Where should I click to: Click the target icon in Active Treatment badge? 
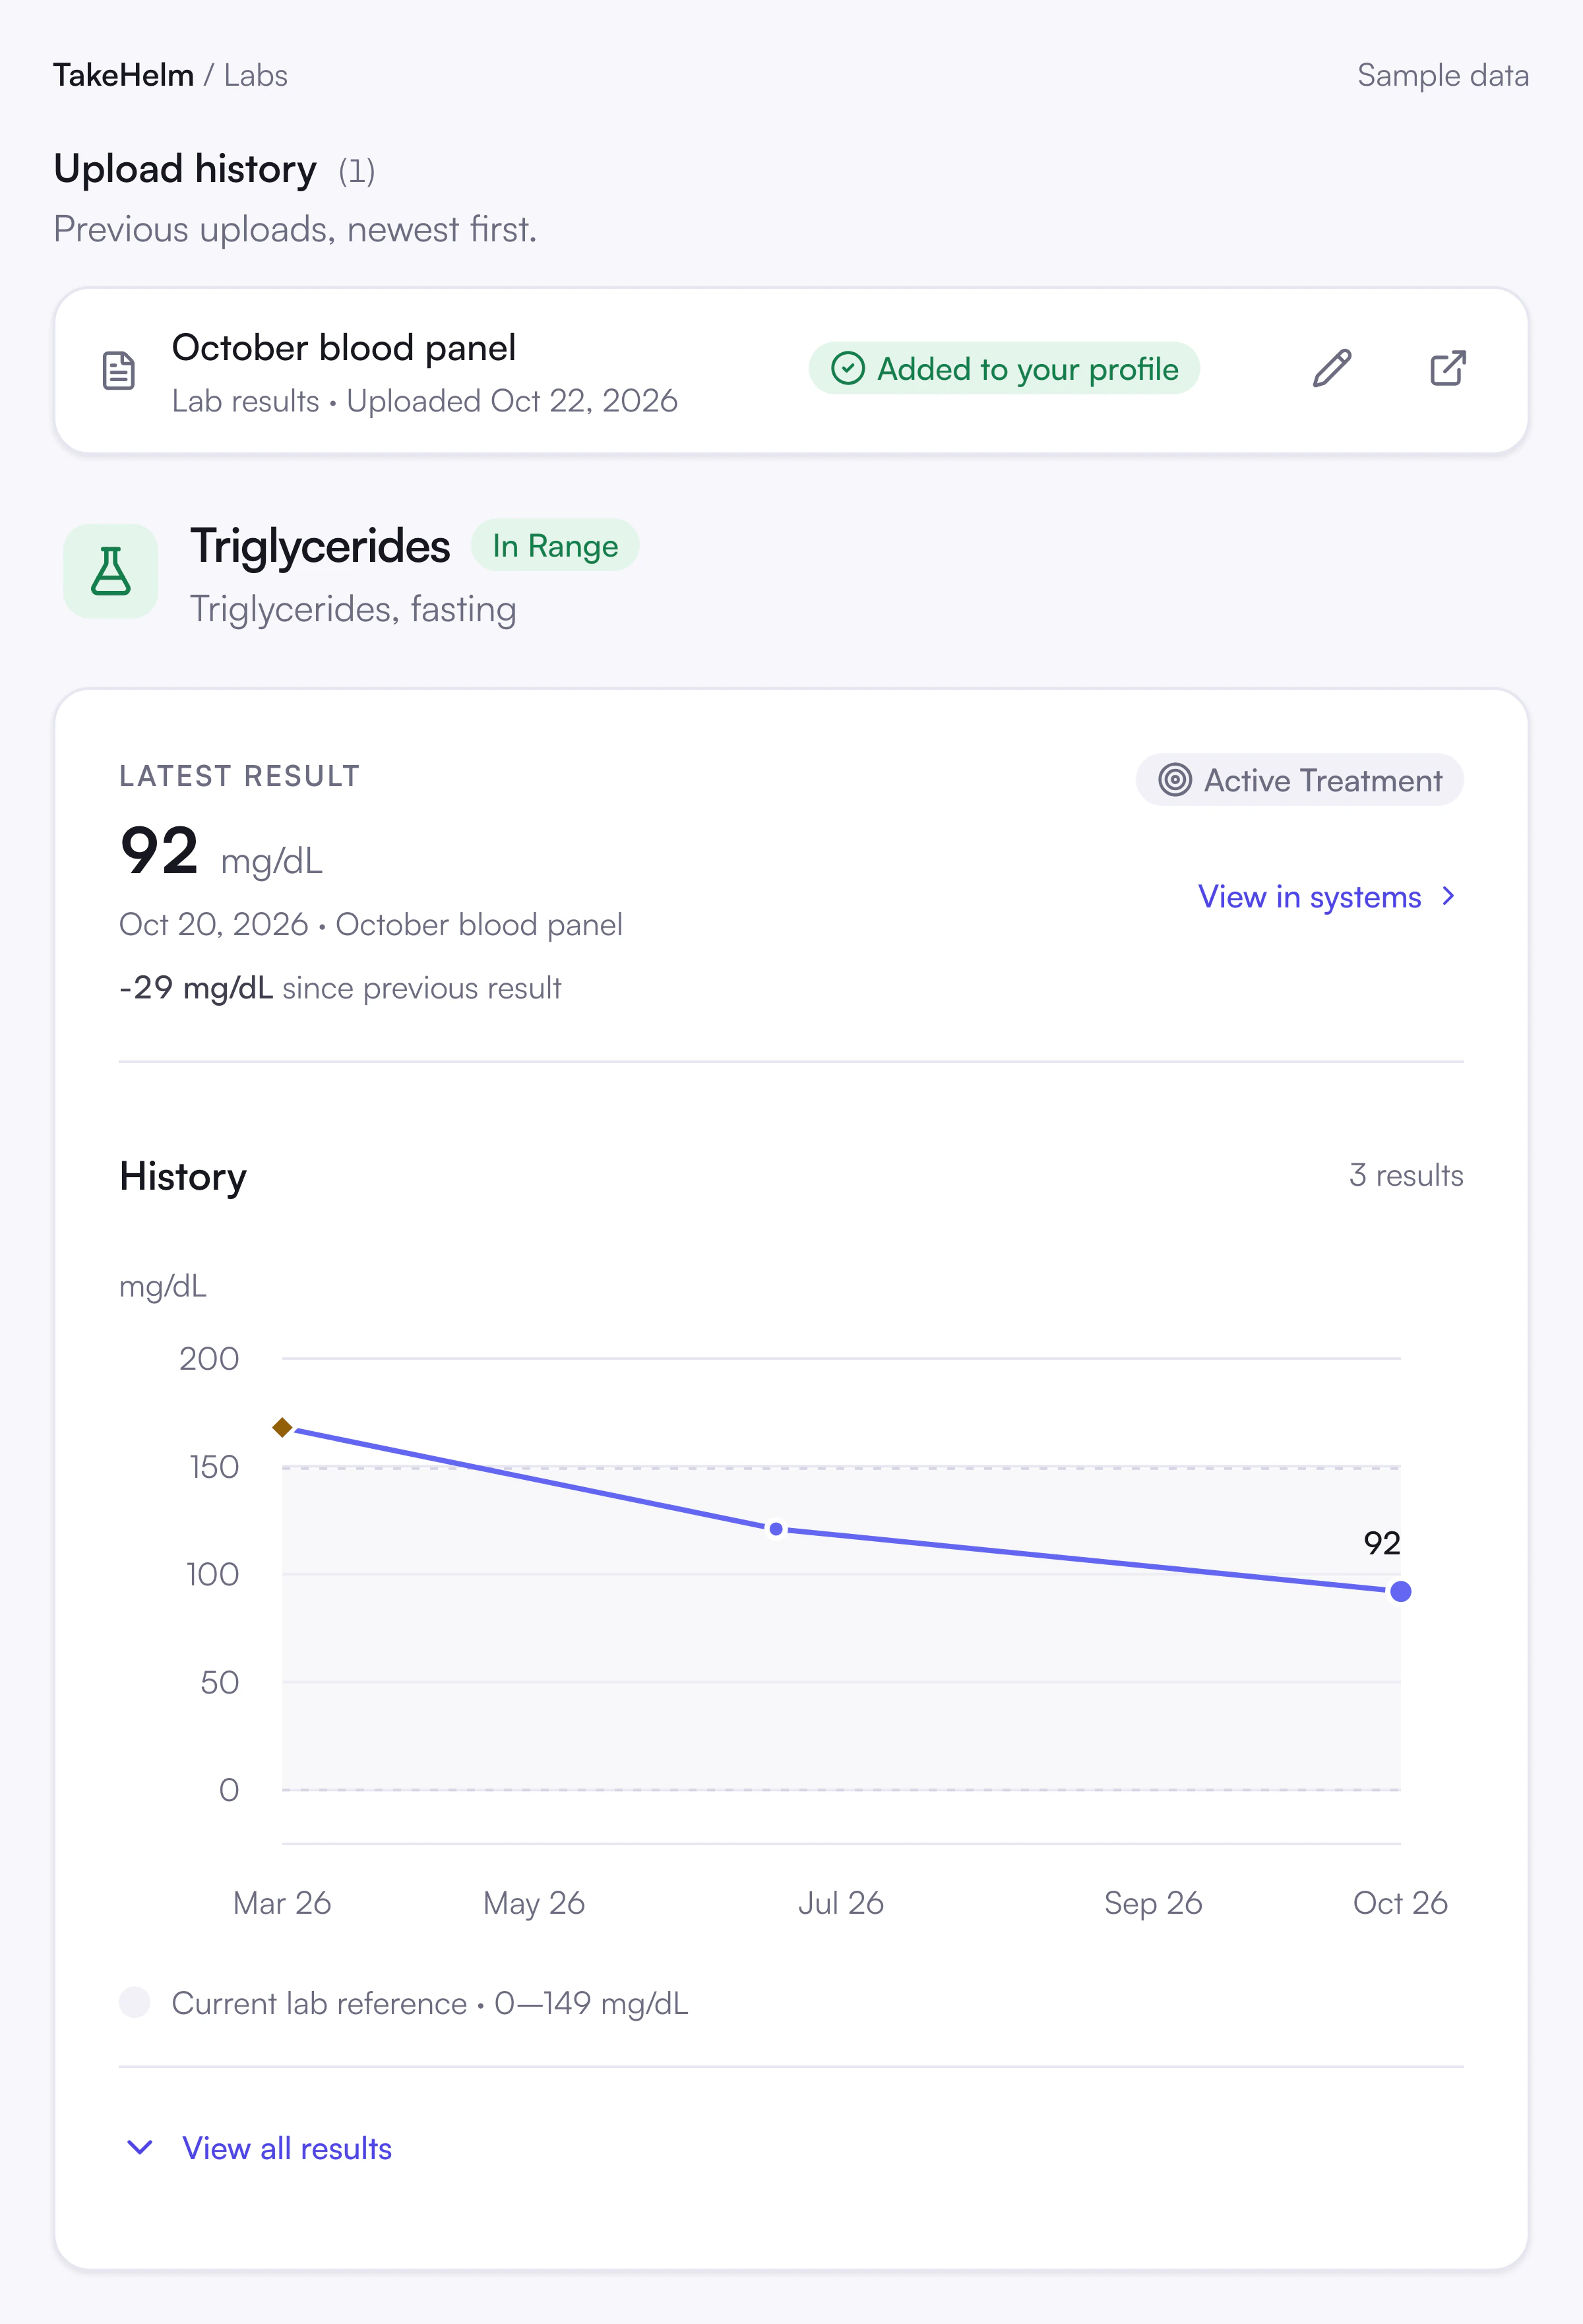pyautogui.click(x=1175, y=779)
